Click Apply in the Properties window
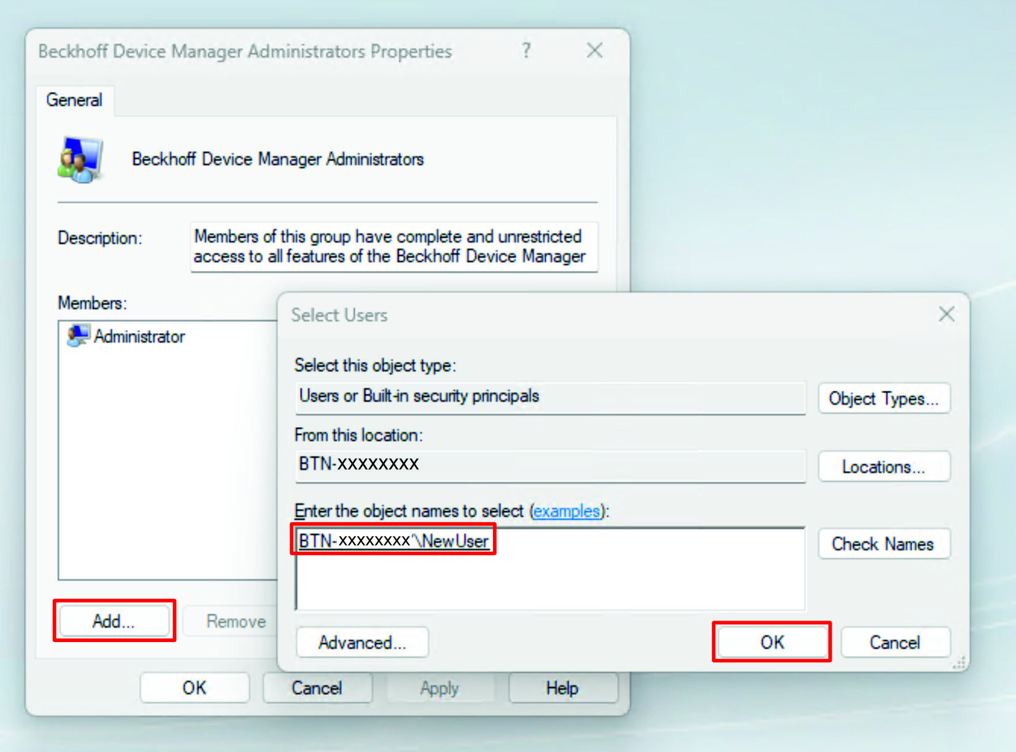Image resolution: width=1016 pixels, height=752 pixels. click(440, 687)
